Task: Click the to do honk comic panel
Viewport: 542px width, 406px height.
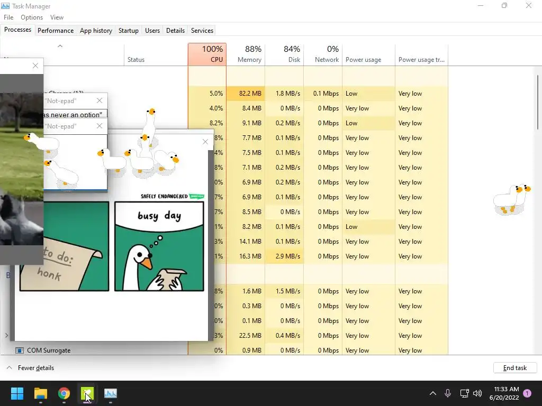Action: (64, 246)
